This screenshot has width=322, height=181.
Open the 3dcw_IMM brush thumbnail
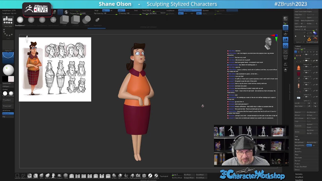[8, 21]
